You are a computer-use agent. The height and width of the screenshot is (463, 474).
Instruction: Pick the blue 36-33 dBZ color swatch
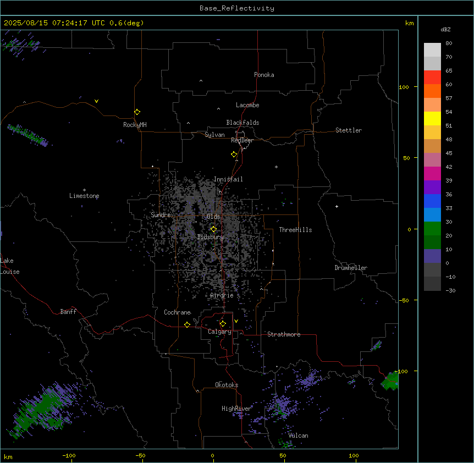(x=432, y=201)
